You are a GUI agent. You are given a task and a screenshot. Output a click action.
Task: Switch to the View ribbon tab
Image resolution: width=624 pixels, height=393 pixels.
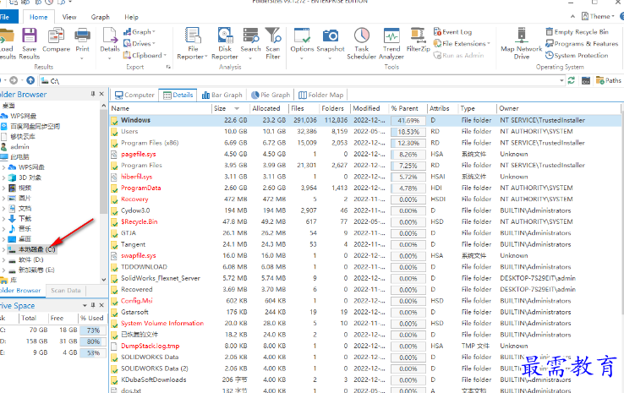pos(68,17)
